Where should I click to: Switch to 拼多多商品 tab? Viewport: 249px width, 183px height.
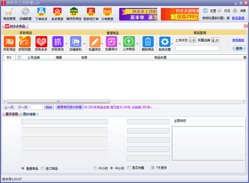[15, 26]
